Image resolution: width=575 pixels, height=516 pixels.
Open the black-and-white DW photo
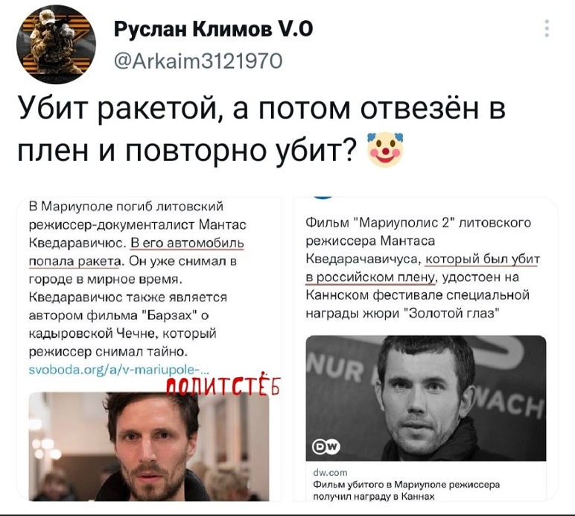coord(426,398)
